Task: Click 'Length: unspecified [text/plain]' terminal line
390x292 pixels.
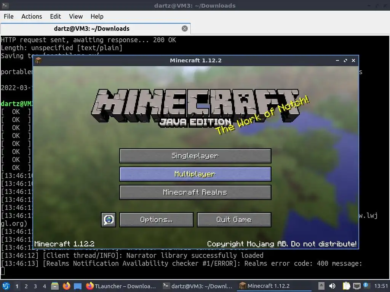Action: pyautogui.click(x=61, y=48)
